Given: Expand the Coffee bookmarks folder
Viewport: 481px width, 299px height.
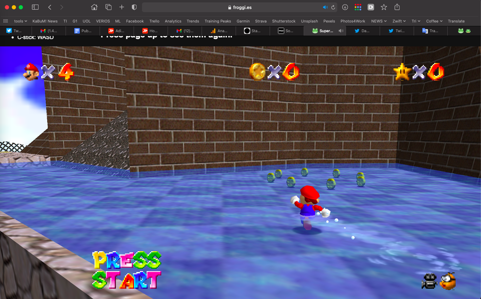Looking at the screenshot, I should tap(434, 21).
